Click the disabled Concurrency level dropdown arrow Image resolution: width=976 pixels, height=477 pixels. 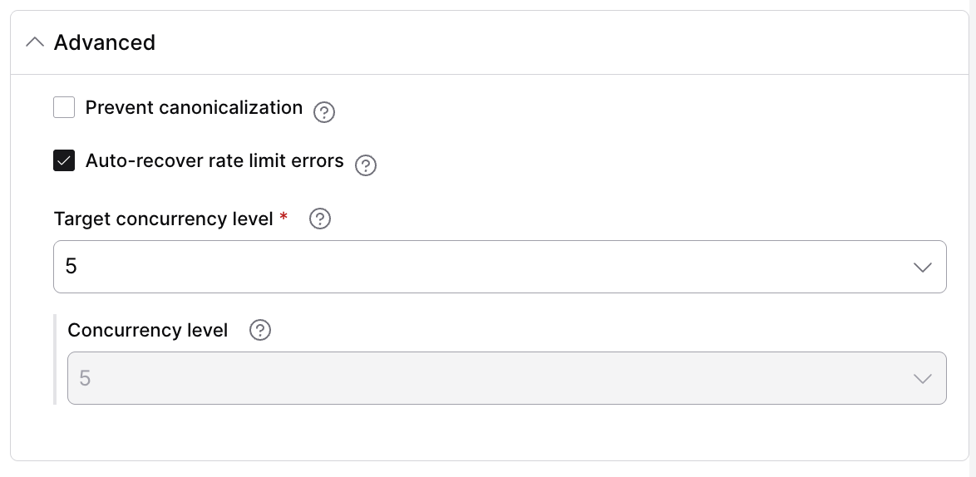click(922, 379)
